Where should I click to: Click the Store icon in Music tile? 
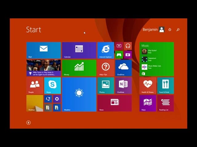[x=143, y=73]
